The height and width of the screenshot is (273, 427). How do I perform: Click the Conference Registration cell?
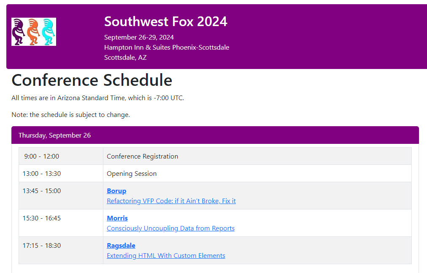(257, 156)
